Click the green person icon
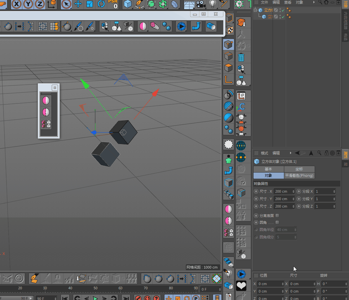Image resolution: width=349 pixels, height=300 pixels. coord(228,159)
